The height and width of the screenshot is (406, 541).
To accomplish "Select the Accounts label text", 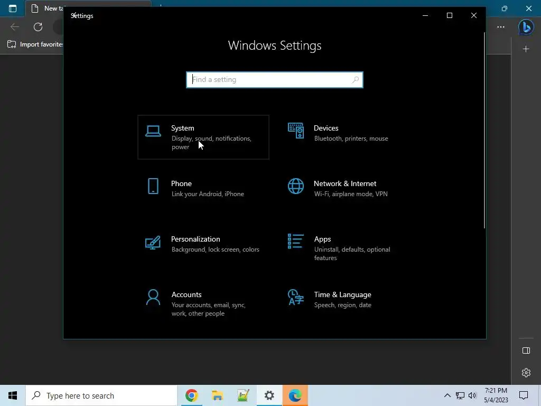I will 186,294.
